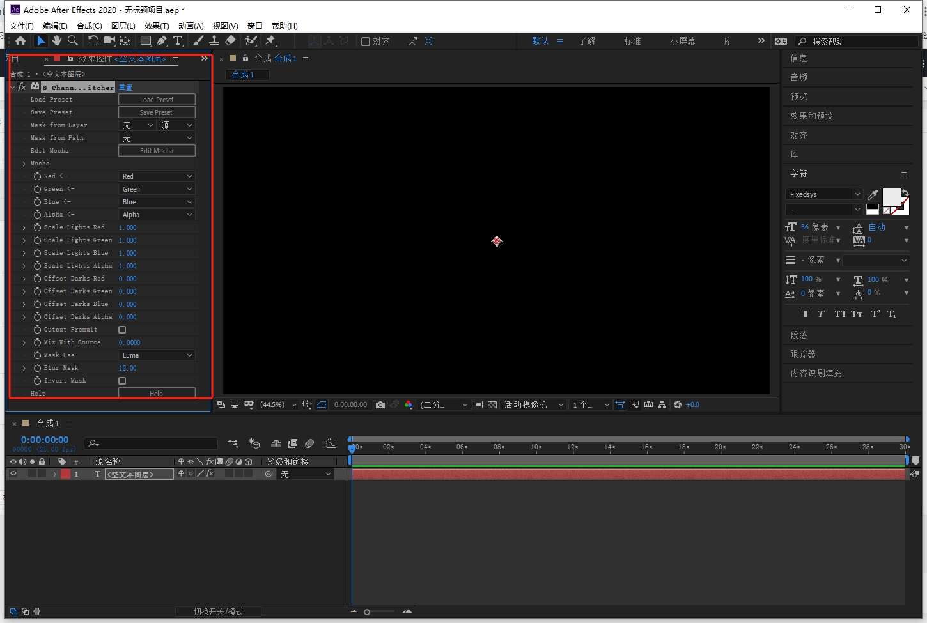The height and width of the screenshot is (623, 927).
Task: Click the white fill color swatch
Action: pos(891,197)
